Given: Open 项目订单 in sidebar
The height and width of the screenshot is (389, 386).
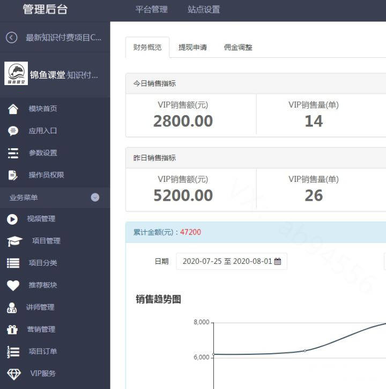Looking at the screenshot, I should pyautogui.click(x=43, y=352).
